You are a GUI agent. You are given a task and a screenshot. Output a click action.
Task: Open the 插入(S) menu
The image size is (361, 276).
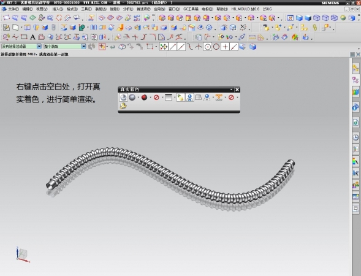(58, 9)
